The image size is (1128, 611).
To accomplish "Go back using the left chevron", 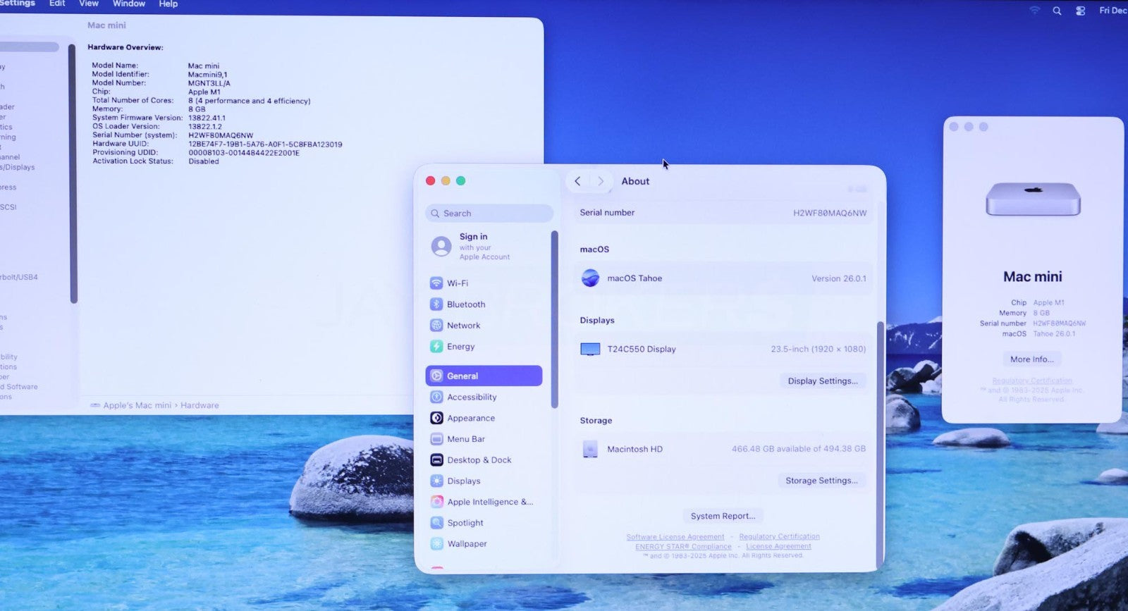I will (577, 181).
